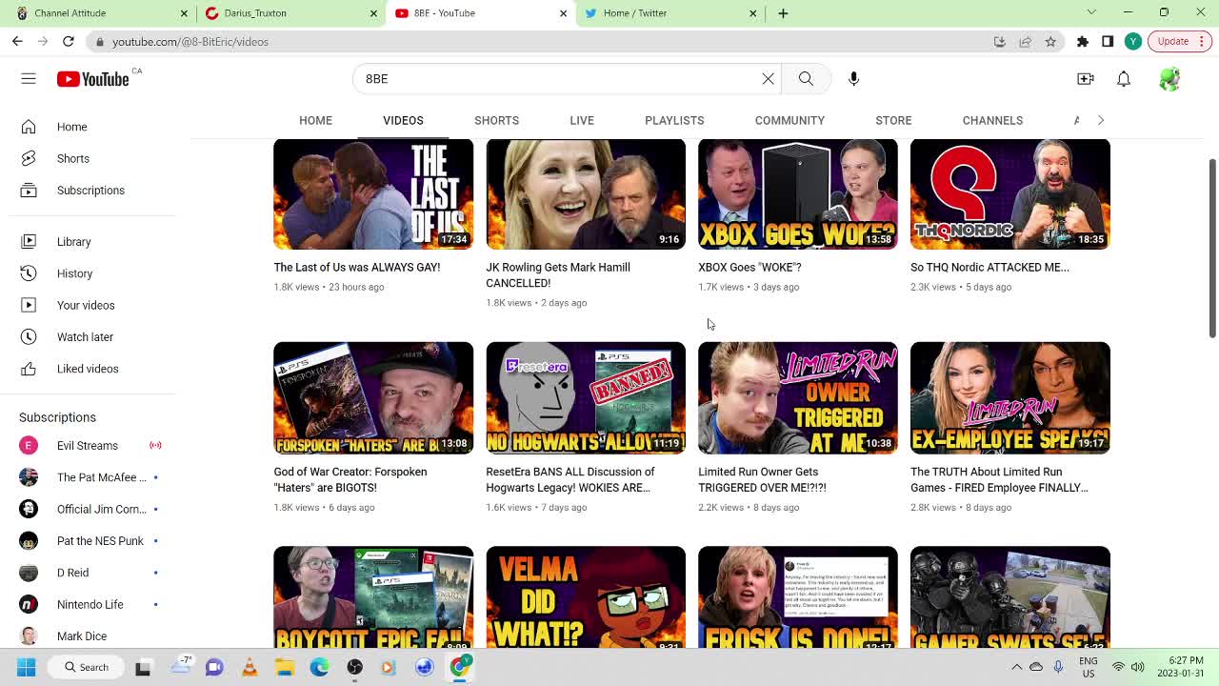Reload the page
This screenshot has width=1219, height=686.
click(x=69, y=42)
